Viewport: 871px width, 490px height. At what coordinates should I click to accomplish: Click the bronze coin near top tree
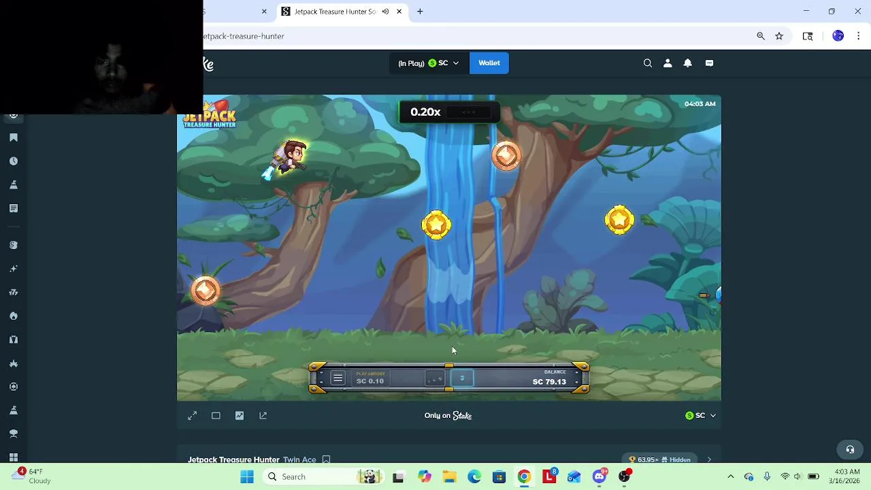pyautogui.click(x=506, y=156)
